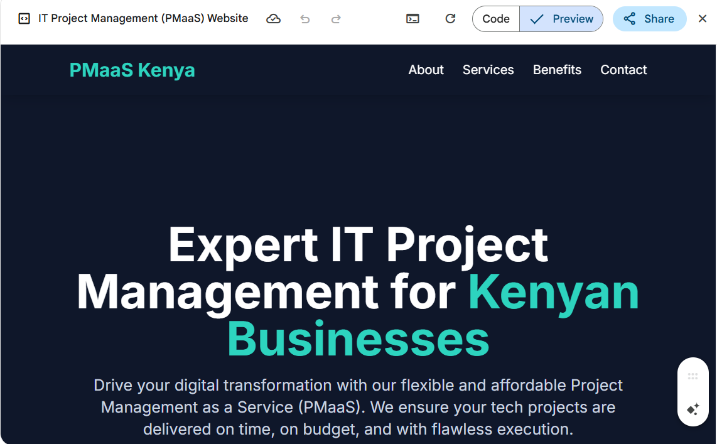Redo the last change
This screenshot has height=444, width=717.
[336, 19]
